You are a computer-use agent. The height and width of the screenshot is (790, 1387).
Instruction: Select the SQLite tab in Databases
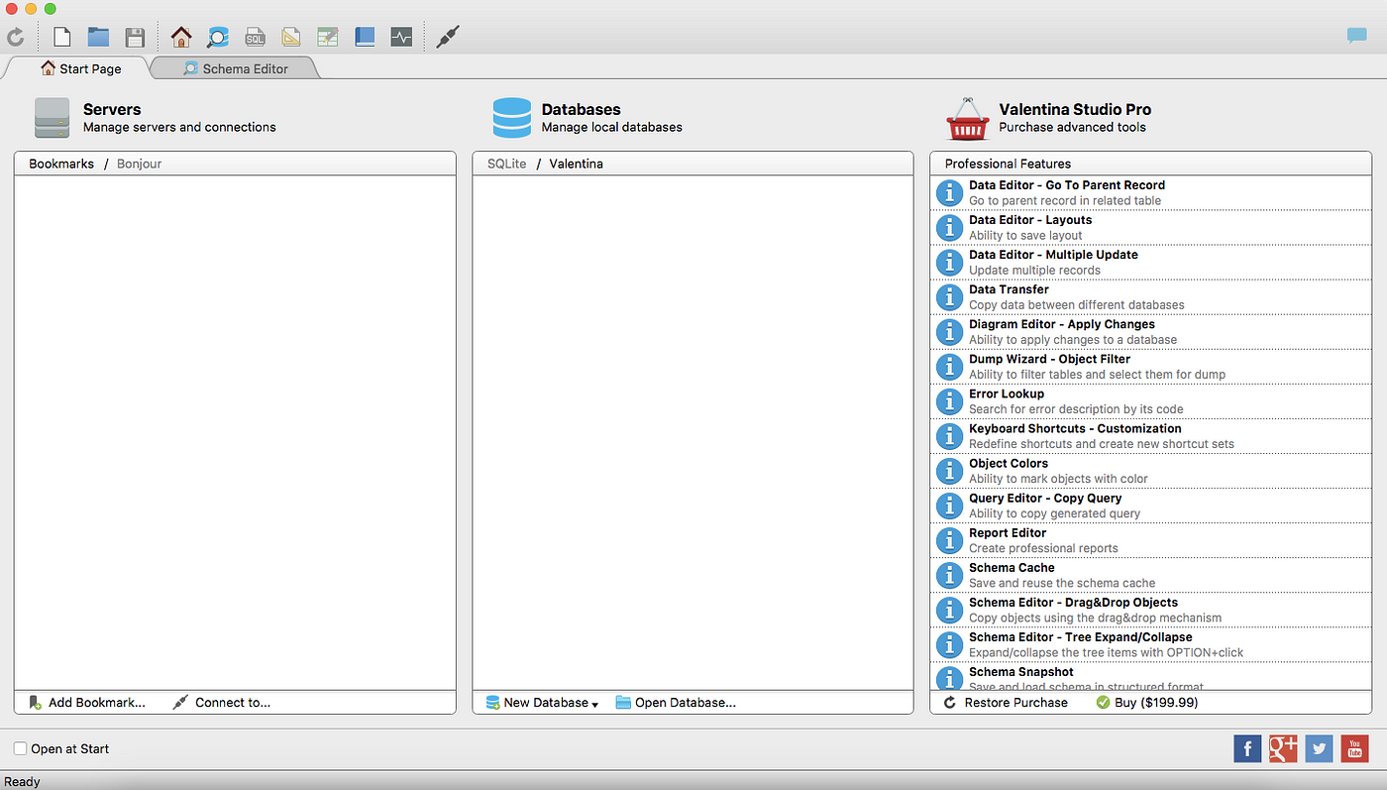tap(507, 164)
